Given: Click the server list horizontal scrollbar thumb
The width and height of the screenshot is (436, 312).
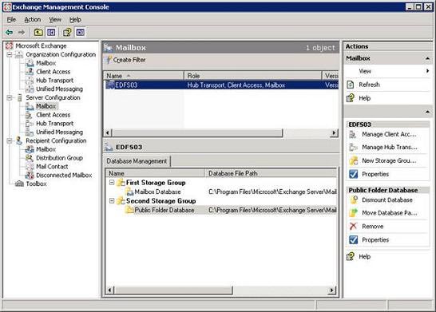Looking at the screenshot, I should [x=197, y=132].
